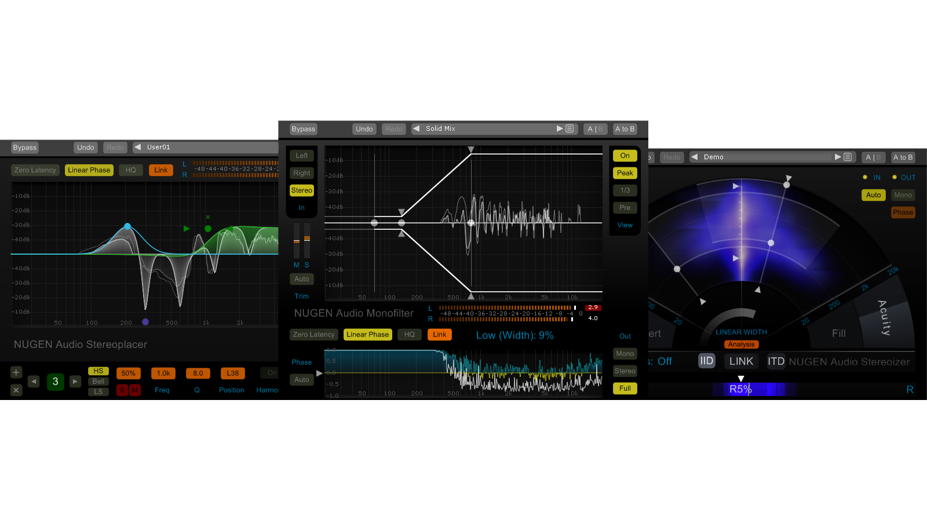Image resolution: width=927 pixels, height=521 pixels.
Task: Select Bell filter type
Action: point(98,381)
